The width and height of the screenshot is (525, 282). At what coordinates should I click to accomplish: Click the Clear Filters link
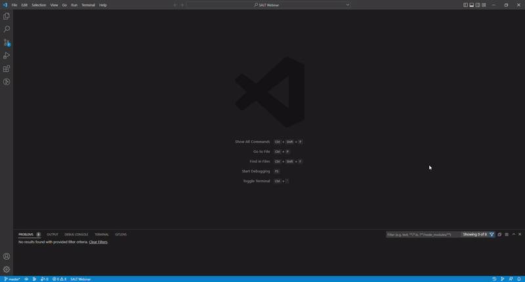tap(98, 242)
